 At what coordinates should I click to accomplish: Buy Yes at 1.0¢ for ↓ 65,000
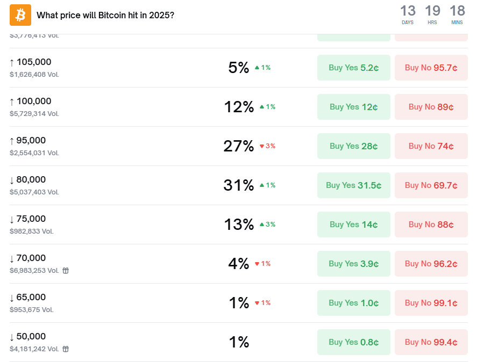coord(354,303)
